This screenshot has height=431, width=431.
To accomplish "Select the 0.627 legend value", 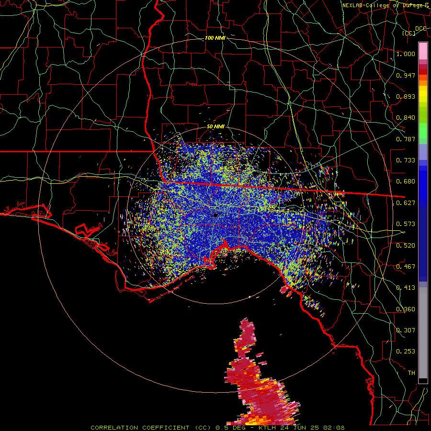I will (406, 203).
